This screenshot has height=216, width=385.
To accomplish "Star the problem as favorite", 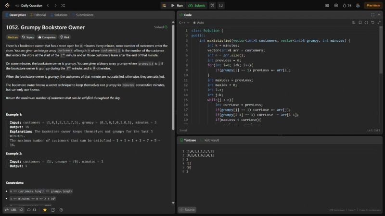I will pyautogui.click(x=45, y=210).
